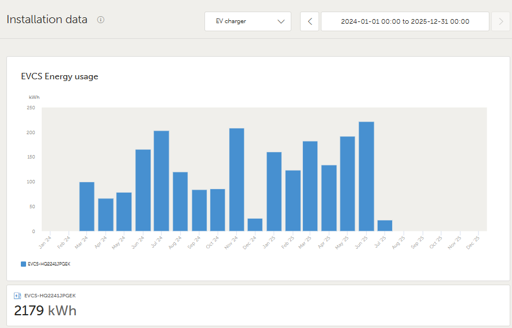Click the next date range arrow

[x=500, y=21]
